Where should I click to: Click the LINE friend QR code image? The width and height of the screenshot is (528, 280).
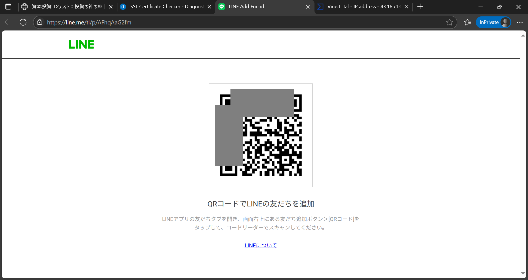click(261, 135)
